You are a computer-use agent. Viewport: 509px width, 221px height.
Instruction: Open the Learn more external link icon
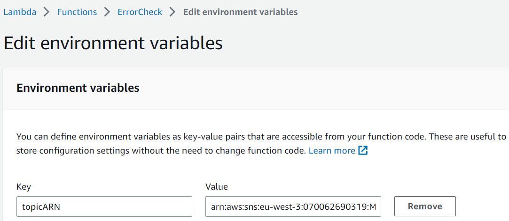click(362, 150)
